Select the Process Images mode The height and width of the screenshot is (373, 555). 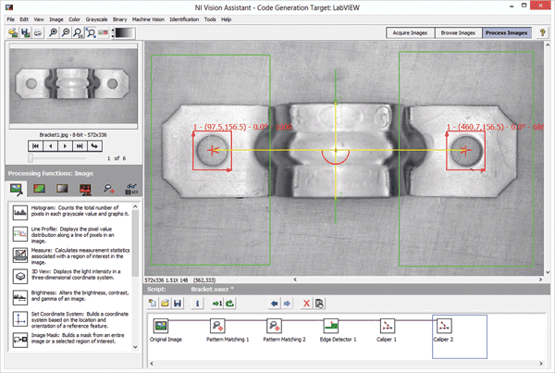click(x=507, y=32)
